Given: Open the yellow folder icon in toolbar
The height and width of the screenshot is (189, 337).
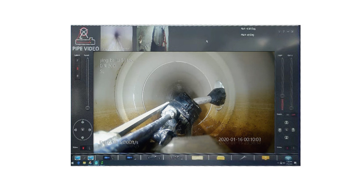Looking at the screenshot, I should point(221,158).
